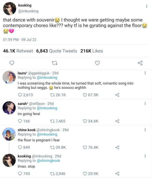Retweet sarah's 'im going feral' reply
This screenshot has height=178, width=152.
click(52, 121)
